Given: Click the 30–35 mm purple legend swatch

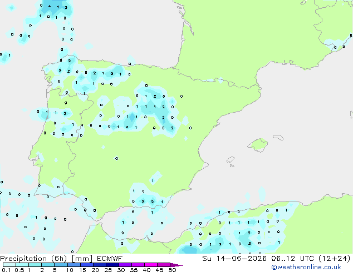Looking at the screenshot, I should click(125, 265).
